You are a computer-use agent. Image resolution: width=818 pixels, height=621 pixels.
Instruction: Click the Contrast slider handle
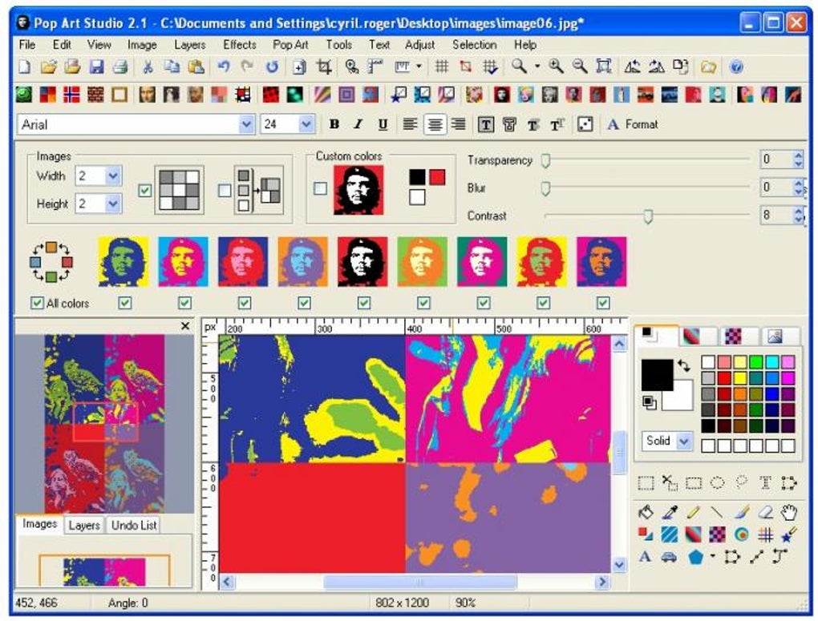[648, 216]
